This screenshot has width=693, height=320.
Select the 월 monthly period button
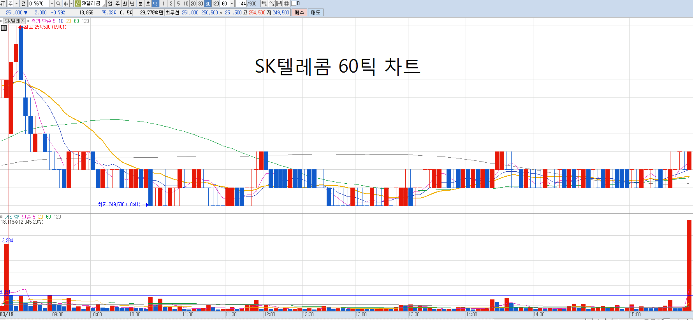pos(125,3)
